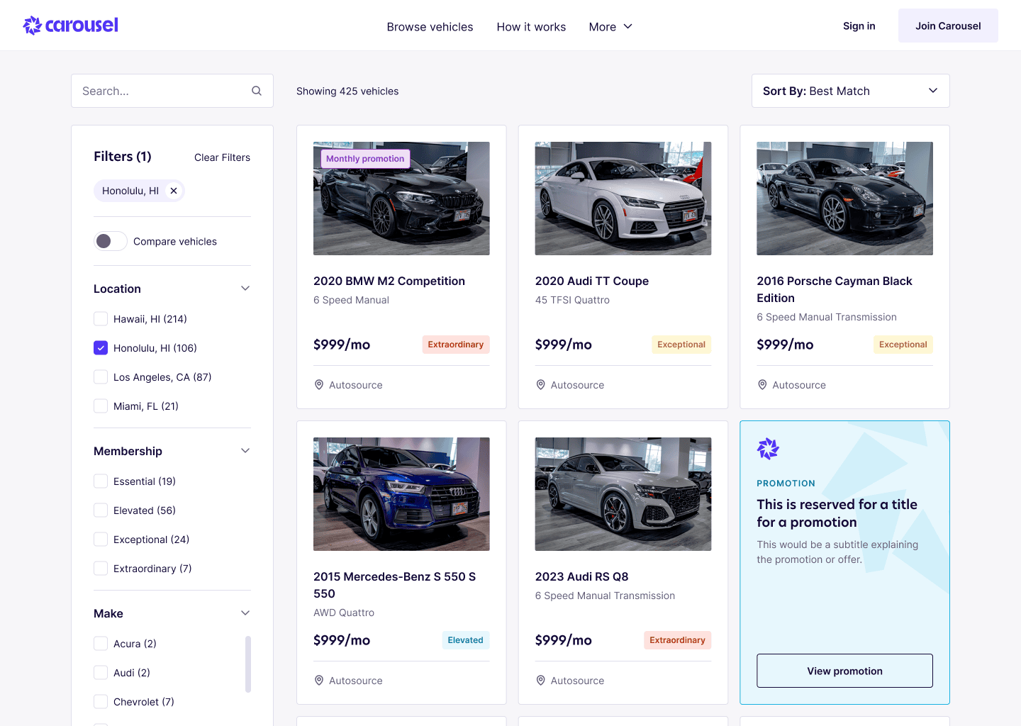The image size is (1021, 726).
Task: Click the View promotion button
Action: pyautogui.click(x=844, y=671)
